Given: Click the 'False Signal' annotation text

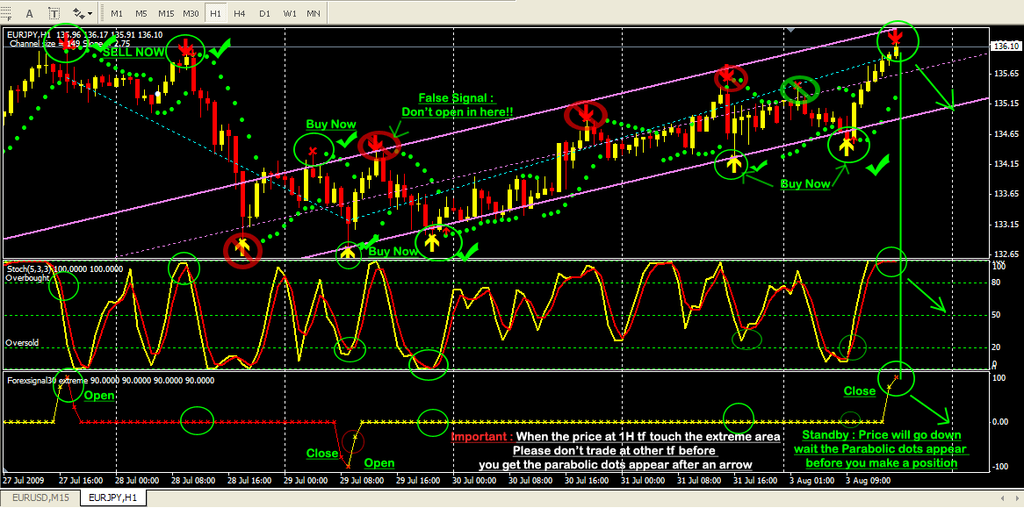Looking at the screenshot, I should 457,98.
